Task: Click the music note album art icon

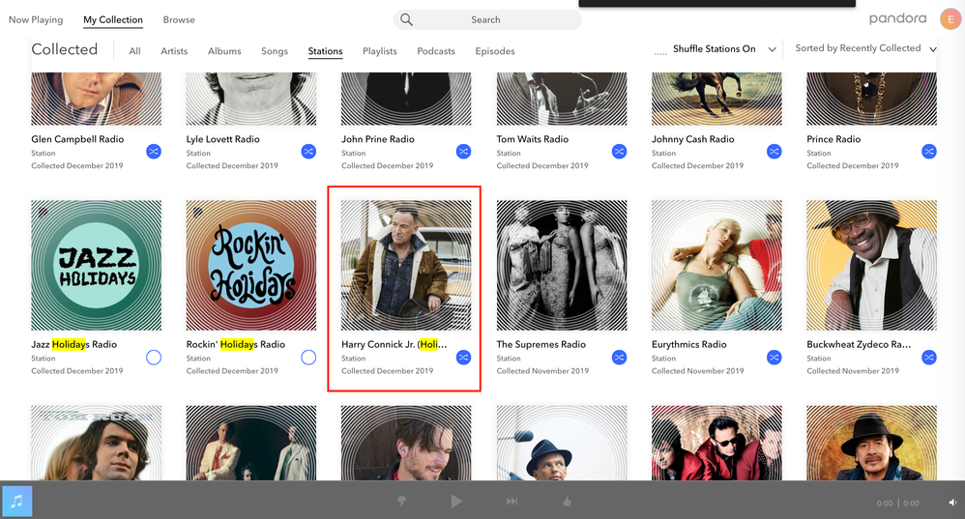Action: pyautogui.click(x=16, y=502)
